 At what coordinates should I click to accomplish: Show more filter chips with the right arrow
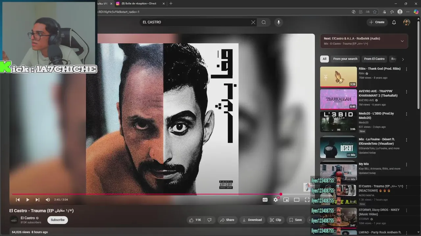pyautogui.click(x=403, y=59)
